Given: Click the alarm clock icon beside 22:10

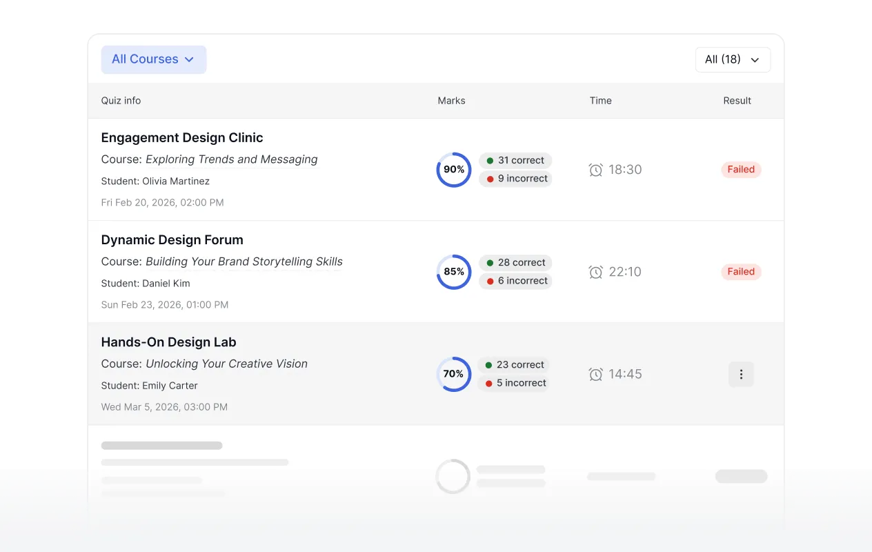Looking at the screenshot, I should click(595, 272).
